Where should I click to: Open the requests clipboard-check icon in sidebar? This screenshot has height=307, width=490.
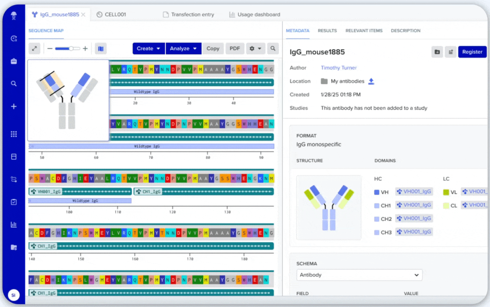[x=14, y=202]
